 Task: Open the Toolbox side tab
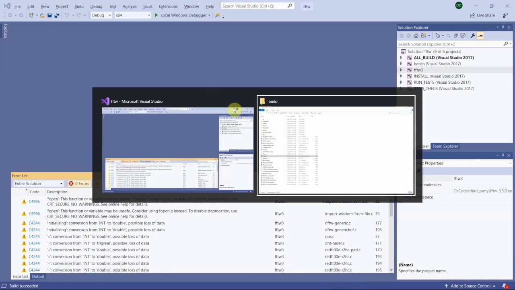pos(5,31)
